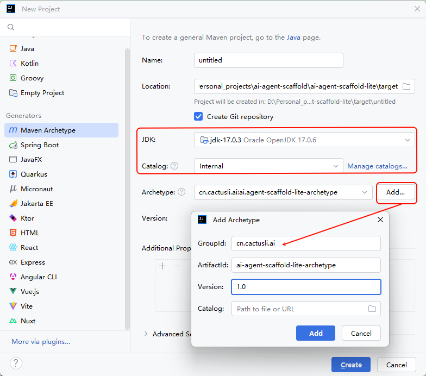Click the Create button
Image resolution: width=426 pixels, height=376 pixels.
(x=351, y=365)
